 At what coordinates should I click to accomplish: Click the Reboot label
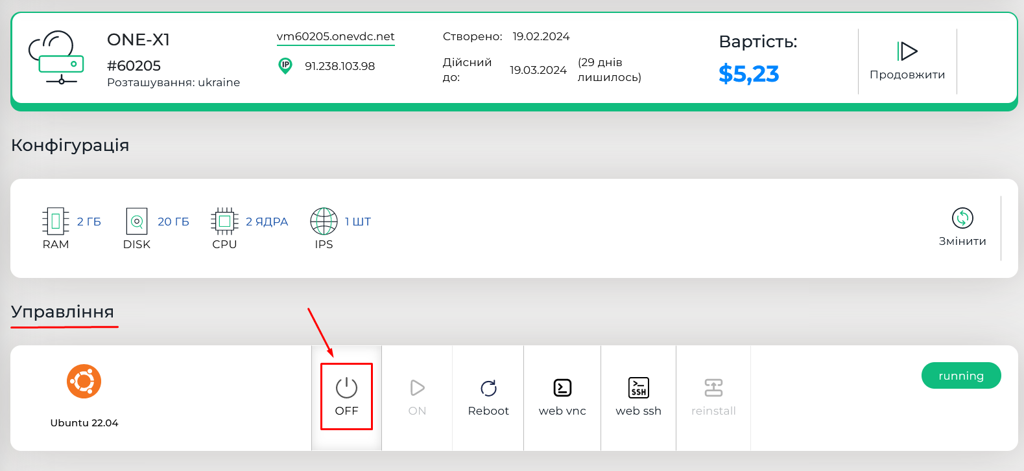(x=488, y=411)
